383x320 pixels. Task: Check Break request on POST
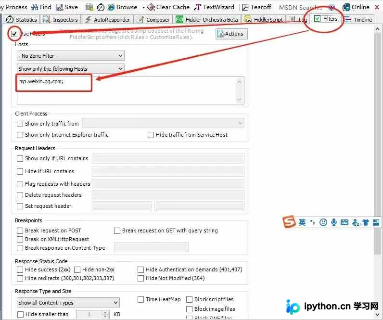20,230
